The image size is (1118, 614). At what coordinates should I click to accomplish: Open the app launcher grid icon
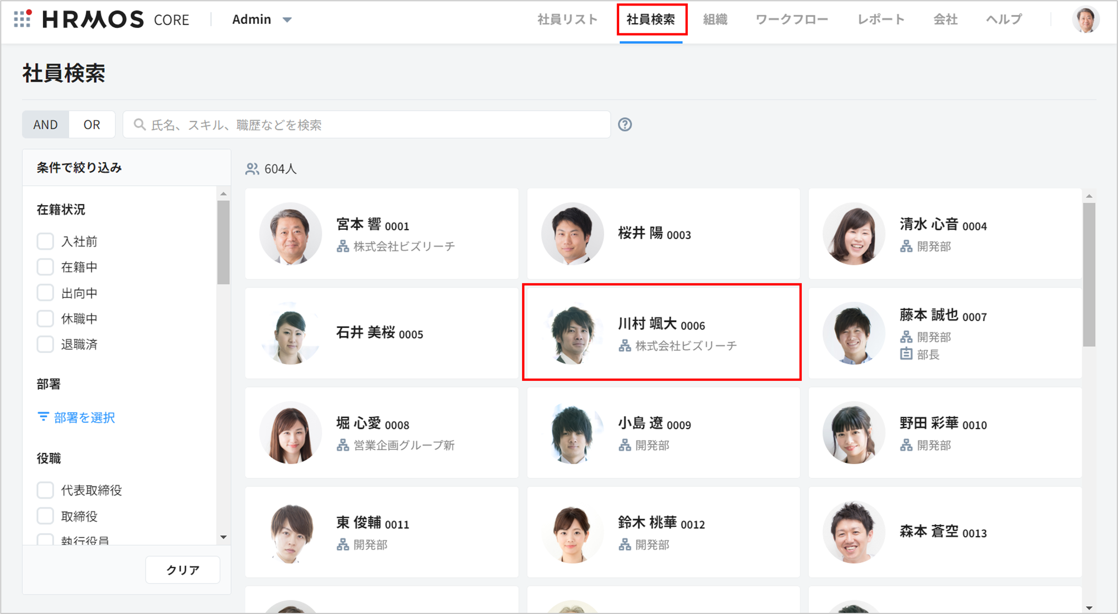point(22,19)
